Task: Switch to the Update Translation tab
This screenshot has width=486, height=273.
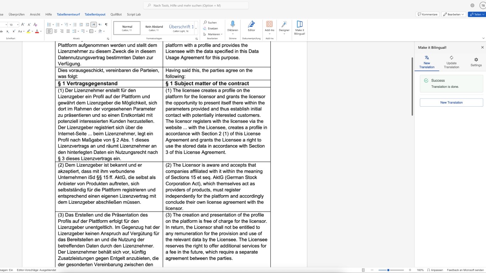Action: 451,62
